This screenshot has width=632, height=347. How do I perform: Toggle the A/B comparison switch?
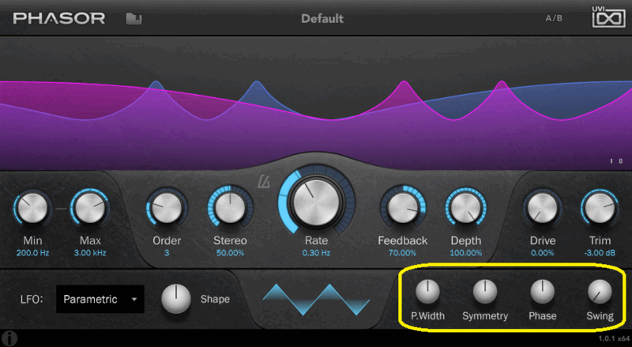(x=554, y=18)
